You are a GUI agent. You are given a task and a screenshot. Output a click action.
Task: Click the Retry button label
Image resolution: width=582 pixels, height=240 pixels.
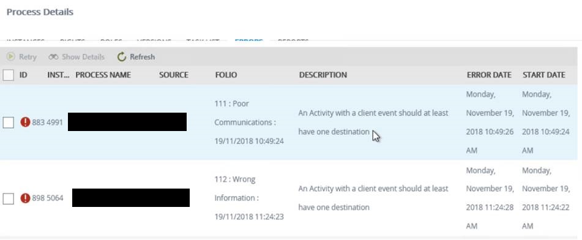(28, 57)
